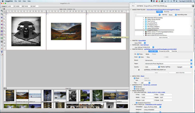Choose the Color radio button
The image size is (195, 113).
pos(139,57)
